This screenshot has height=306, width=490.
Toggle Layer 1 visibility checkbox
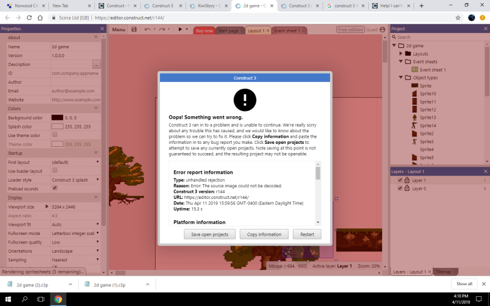400,180
